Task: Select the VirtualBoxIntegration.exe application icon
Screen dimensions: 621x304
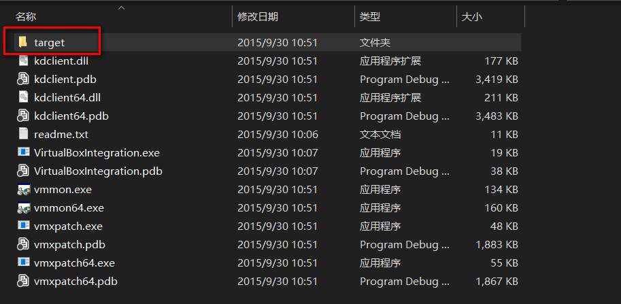Action: [x=23, y=152]
